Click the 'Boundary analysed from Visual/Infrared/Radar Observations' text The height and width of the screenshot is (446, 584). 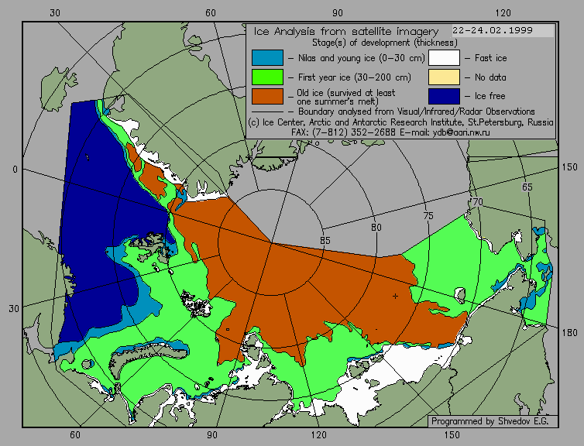[x=417, y=111]
